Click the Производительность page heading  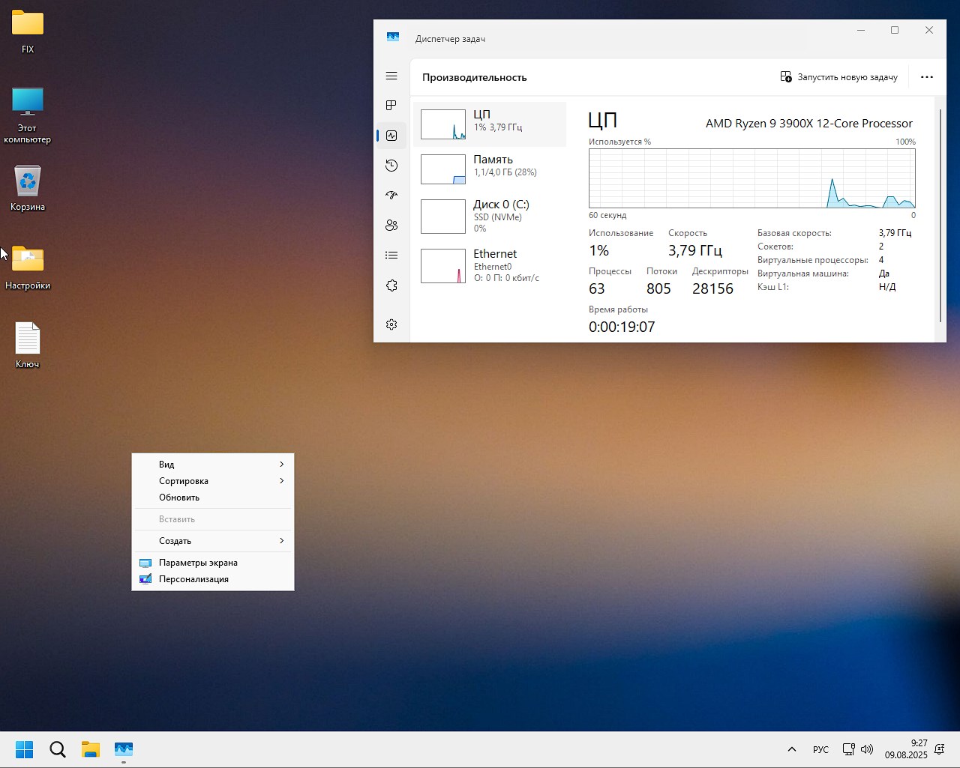click(475, 77)
